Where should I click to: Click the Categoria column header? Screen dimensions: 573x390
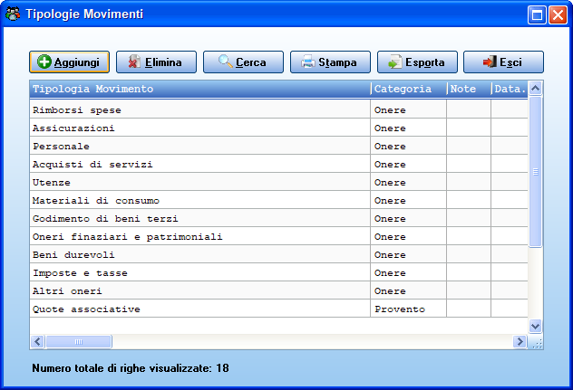409,89
